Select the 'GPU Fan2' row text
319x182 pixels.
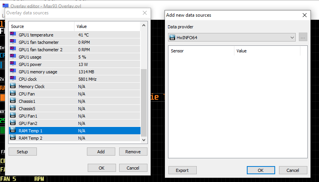(x=28, y=123)
